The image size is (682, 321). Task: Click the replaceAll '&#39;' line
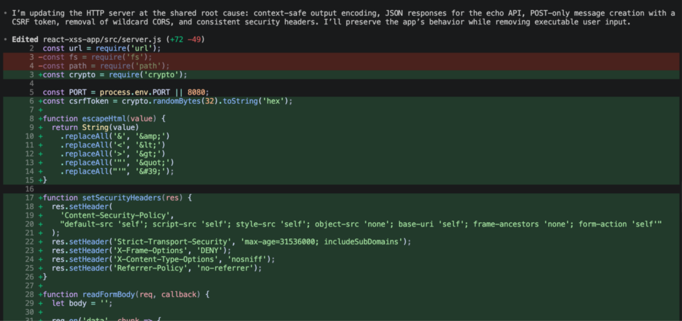(117, 171)
